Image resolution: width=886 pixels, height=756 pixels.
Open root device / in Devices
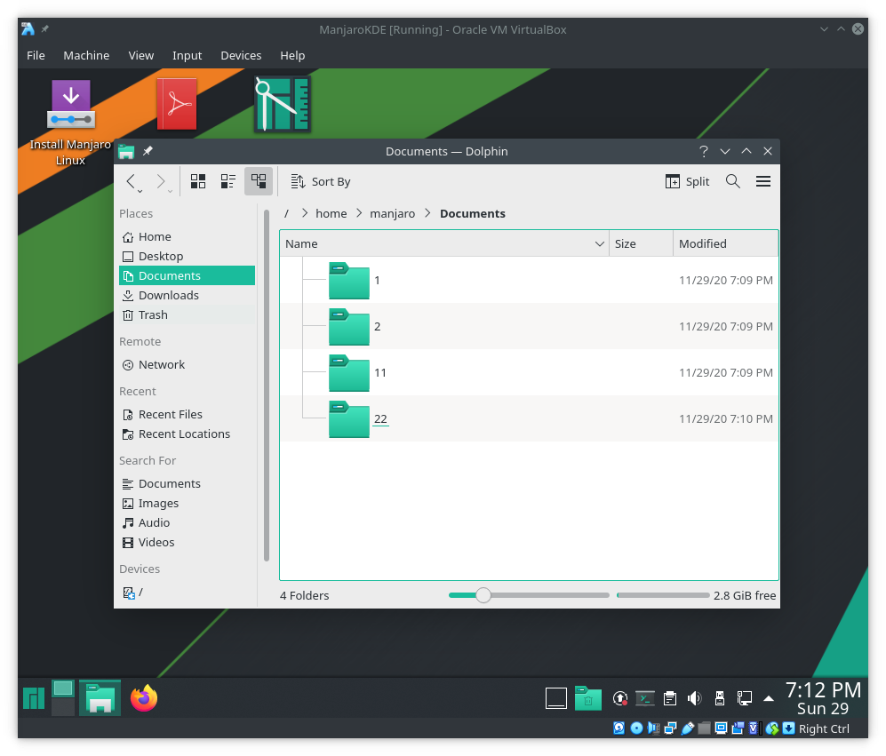point(187,593)
